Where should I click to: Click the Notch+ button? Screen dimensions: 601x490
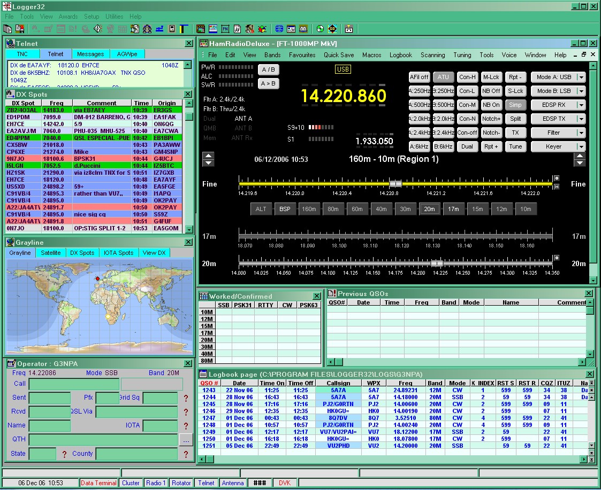491,119
